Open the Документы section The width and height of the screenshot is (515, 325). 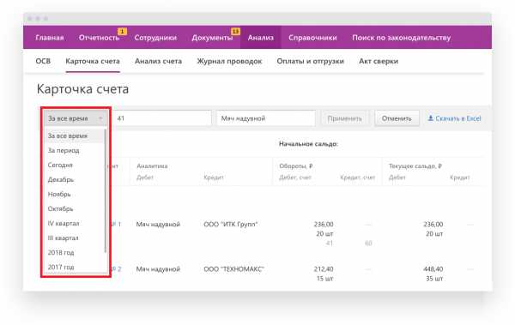coord(212,38)
